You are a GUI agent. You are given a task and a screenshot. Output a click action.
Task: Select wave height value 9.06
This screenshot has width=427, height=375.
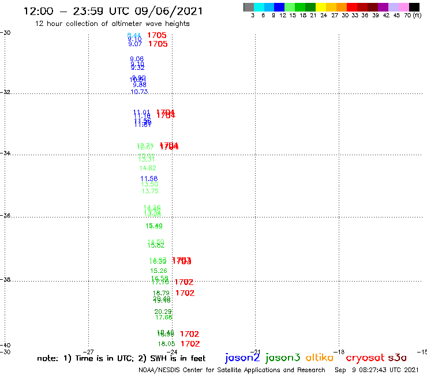(137, 59)
